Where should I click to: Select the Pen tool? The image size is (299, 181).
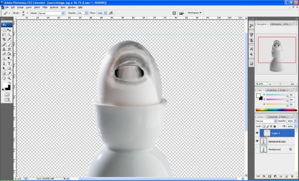click(x=4, y=64)
